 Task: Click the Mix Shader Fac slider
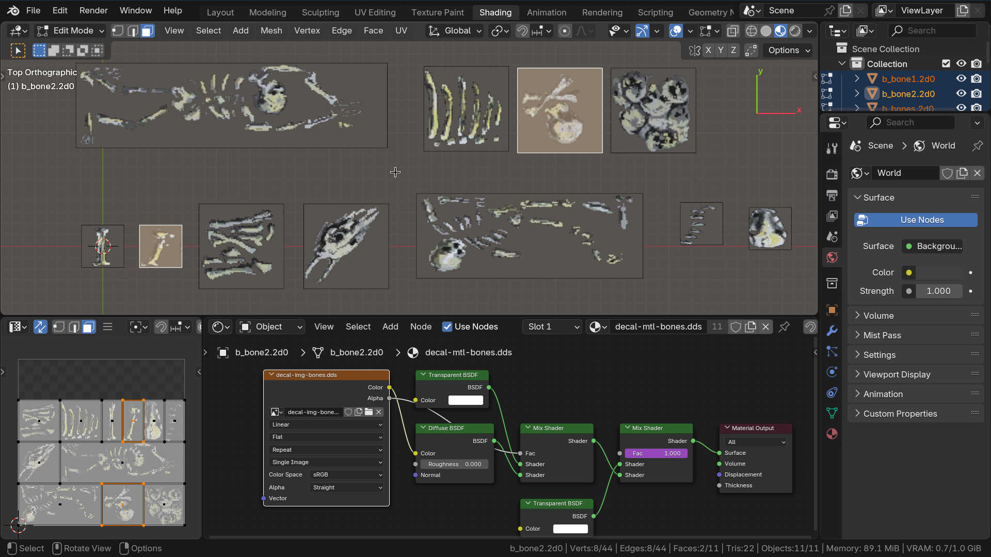click(x=656, y=453)
